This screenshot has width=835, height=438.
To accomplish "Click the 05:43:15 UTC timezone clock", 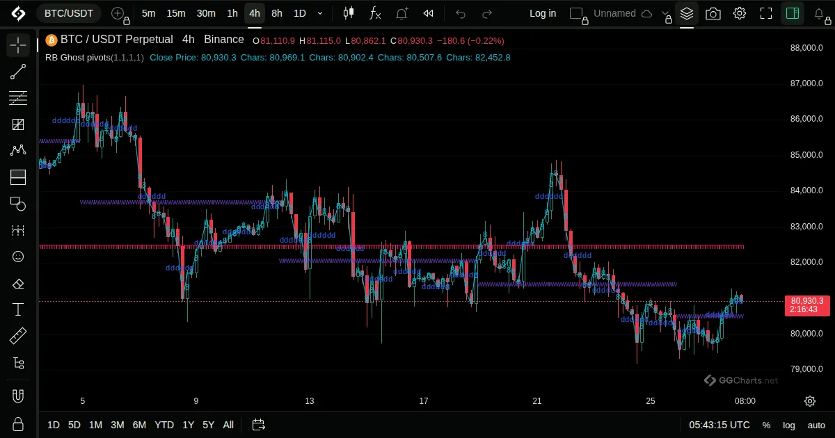I will click(719, 425).
